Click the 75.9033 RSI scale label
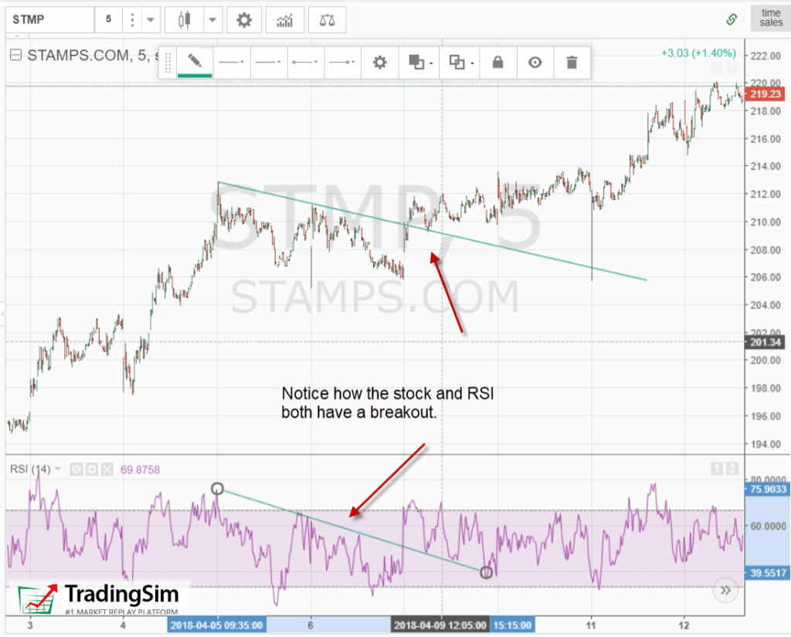The height and width of the screenshot is (637, 791). tap(767, 490)
